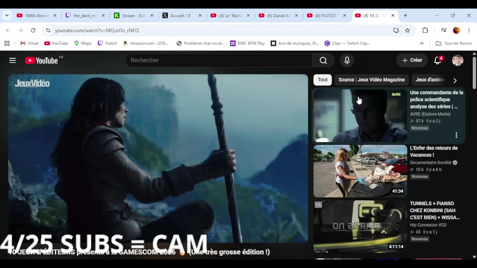
Task: Select the 'Jeux d'action' filter chip
Action: coord(430,80)
